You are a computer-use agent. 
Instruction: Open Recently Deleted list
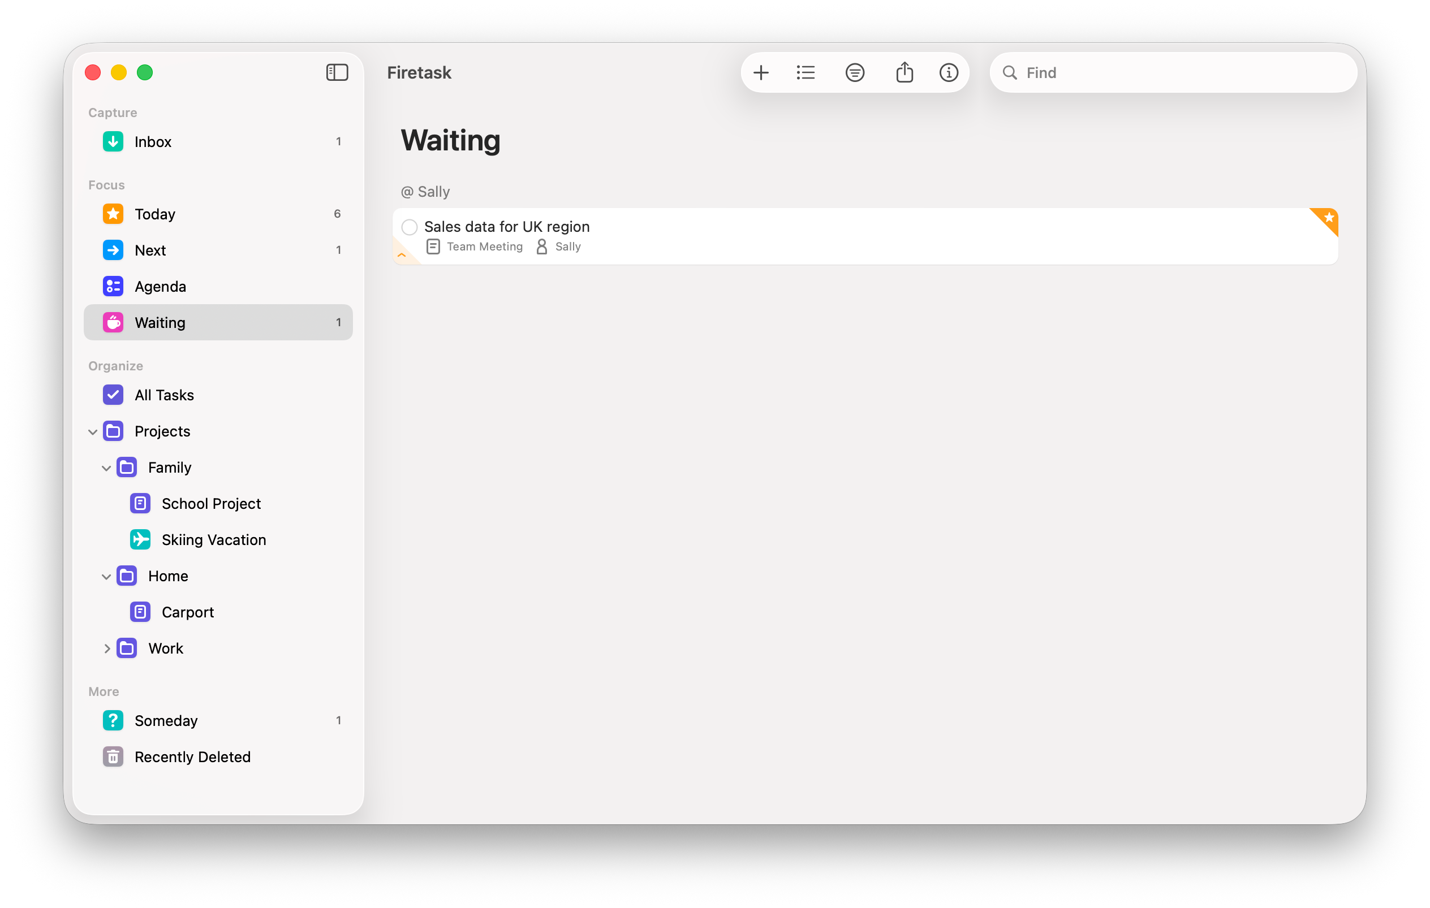(x=192, y=756)
